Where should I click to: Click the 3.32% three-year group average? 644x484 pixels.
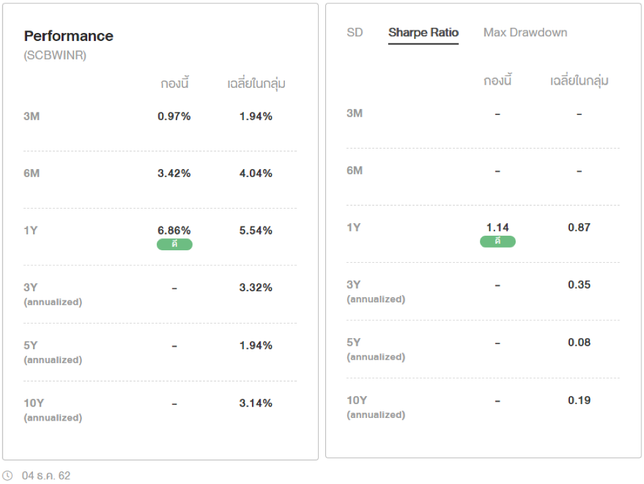point(257,287)
